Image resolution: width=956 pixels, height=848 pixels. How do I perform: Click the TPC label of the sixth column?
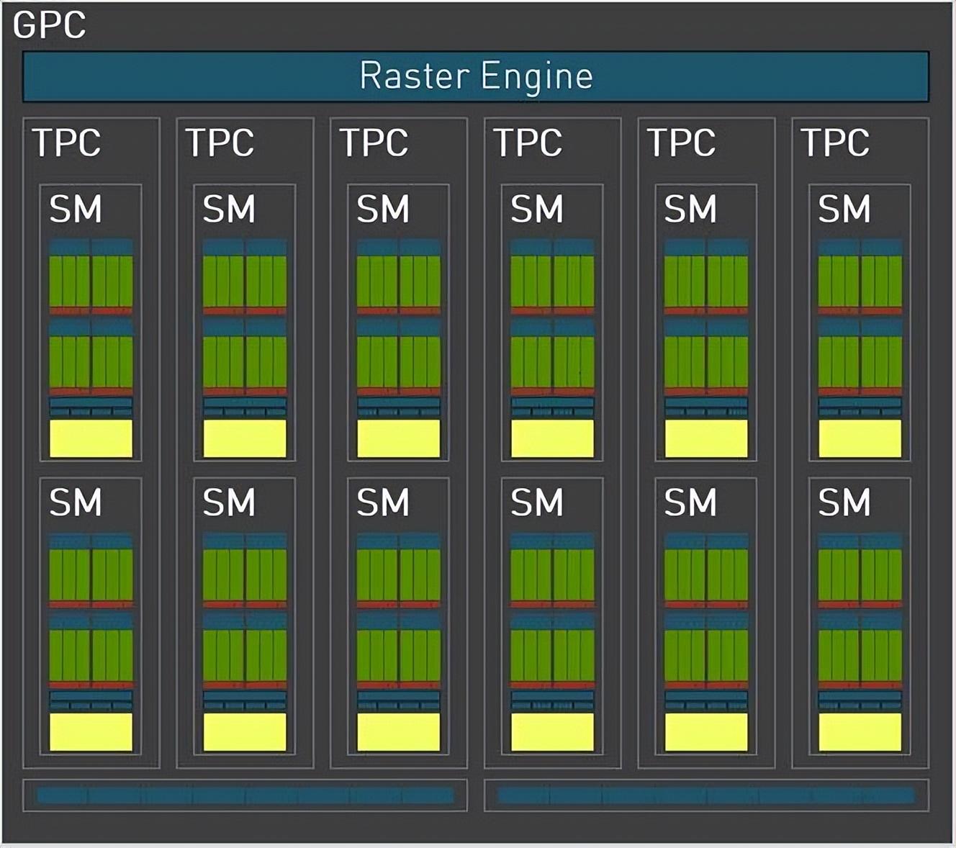coord(835,143)
